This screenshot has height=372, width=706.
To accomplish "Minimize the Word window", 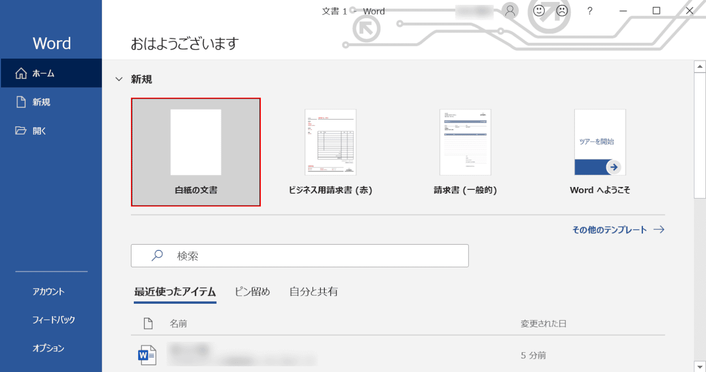I will coord(624,11).
